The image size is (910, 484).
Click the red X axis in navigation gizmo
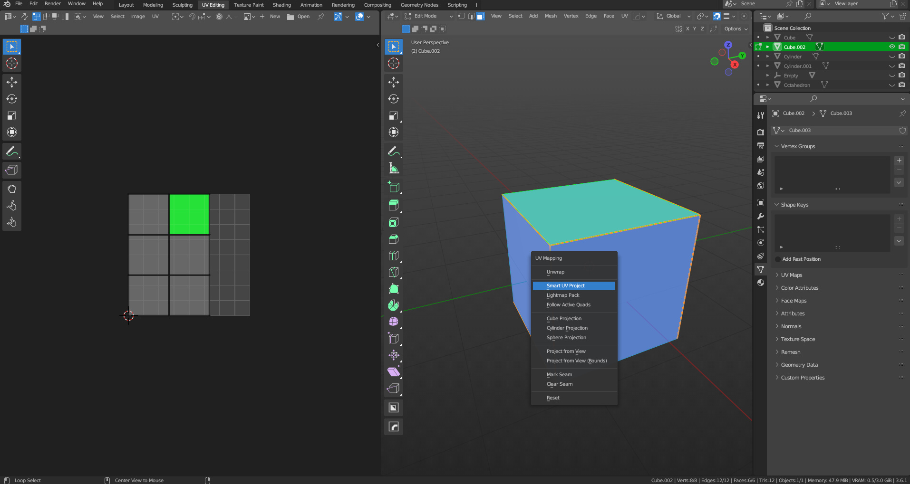735,65
